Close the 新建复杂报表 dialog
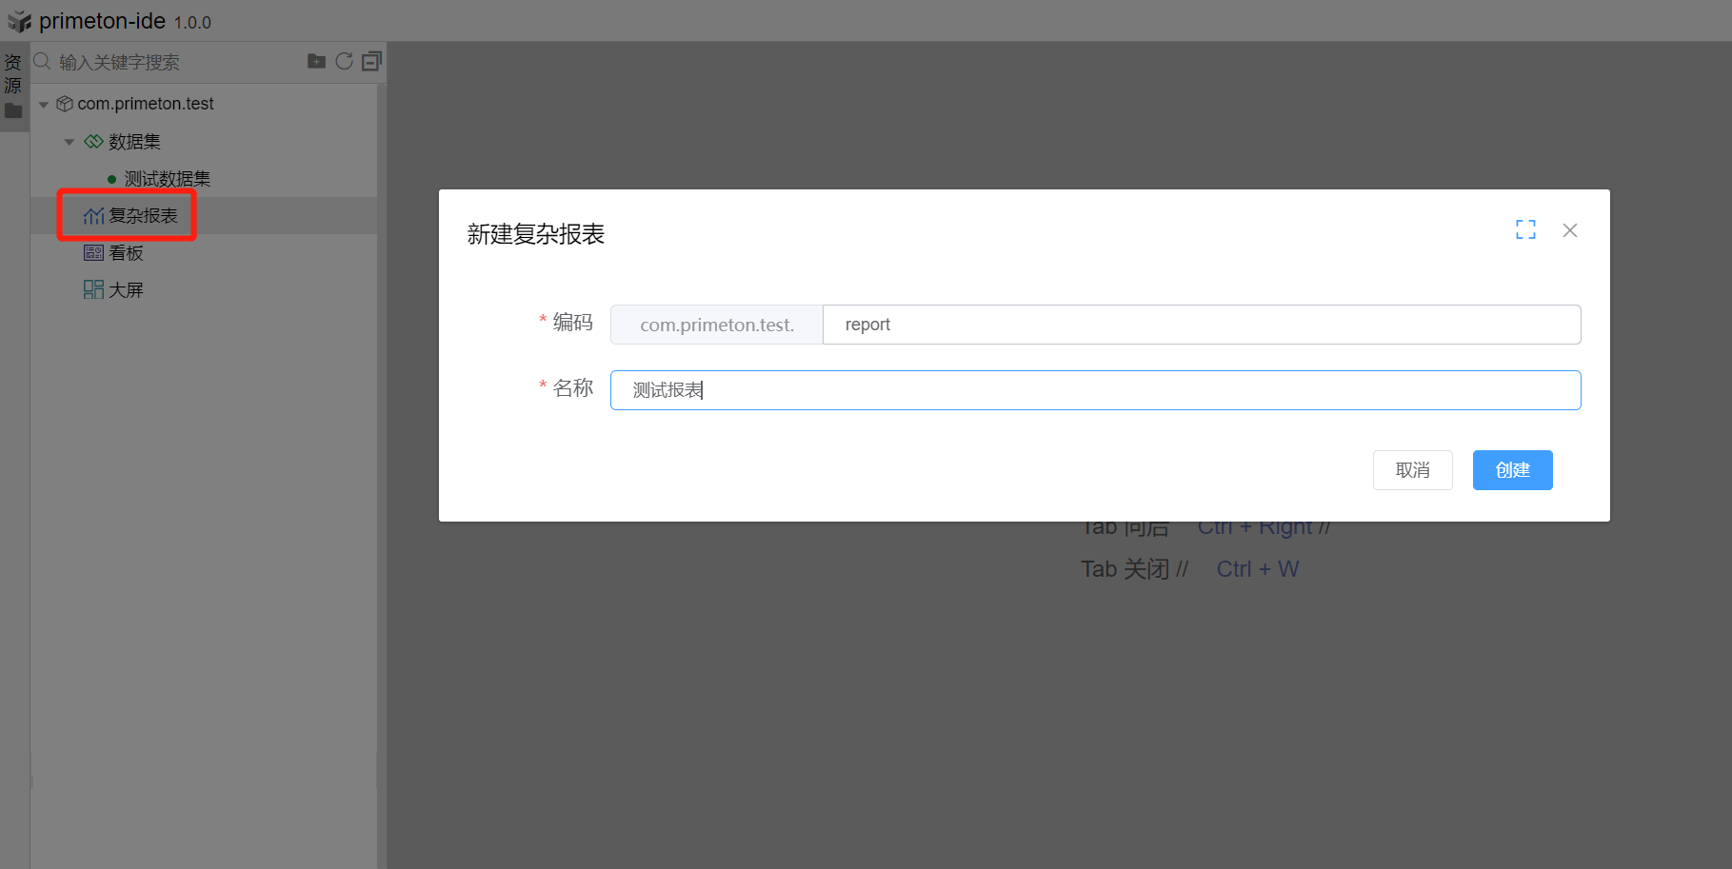The image size is (1732, 869). click(1570, 230)
